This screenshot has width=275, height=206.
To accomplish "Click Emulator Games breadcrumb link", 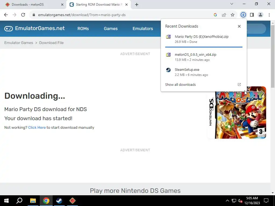I will (x=19, y=43).
